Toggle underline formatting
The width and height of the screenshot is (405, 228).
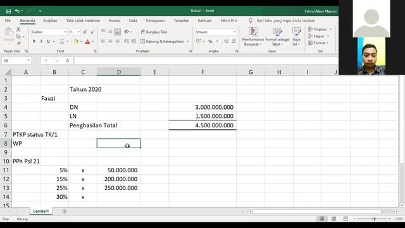pyautogui.click(x=48, y=41)
